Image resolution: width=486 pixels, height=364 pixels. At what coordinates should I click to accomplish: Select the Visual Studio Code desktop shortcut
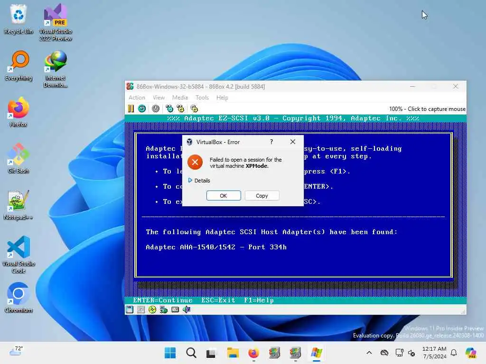click(19, 255)
